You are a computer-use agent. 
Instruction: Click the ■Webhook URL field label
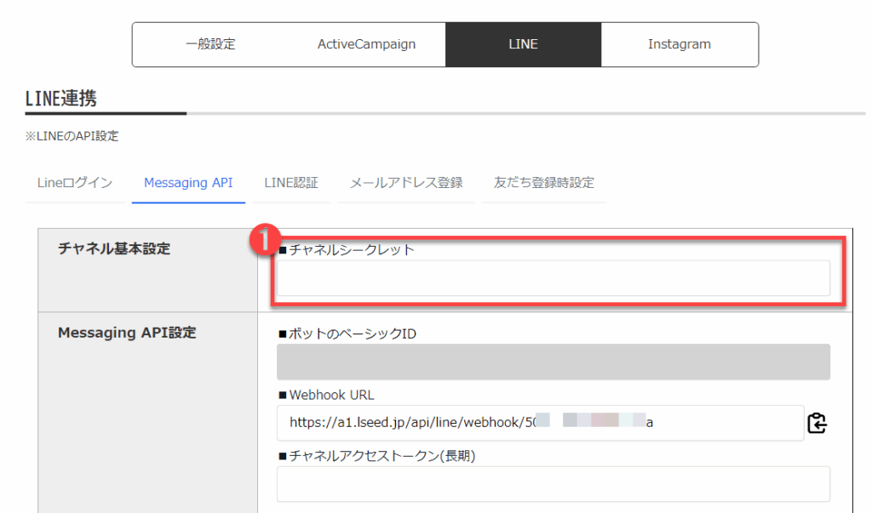tap(326, 395)
